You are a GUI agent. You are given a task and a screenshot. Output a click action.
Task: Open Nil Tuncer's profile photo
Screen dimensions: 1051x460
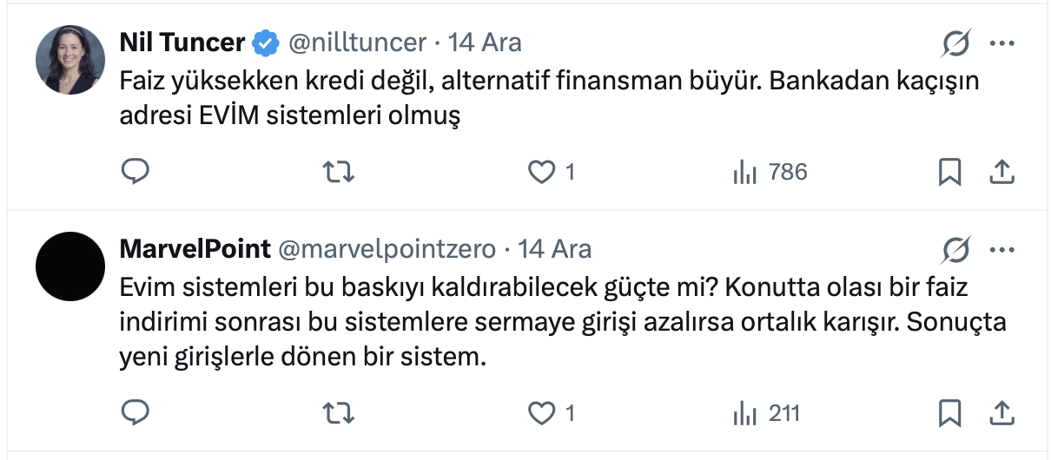[x=69, y=61]
